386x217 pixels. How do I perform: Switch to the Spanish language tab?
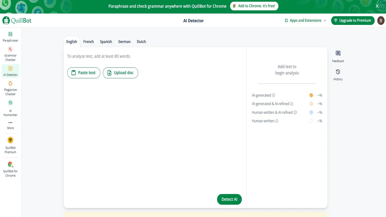click(x=106, y=41)
